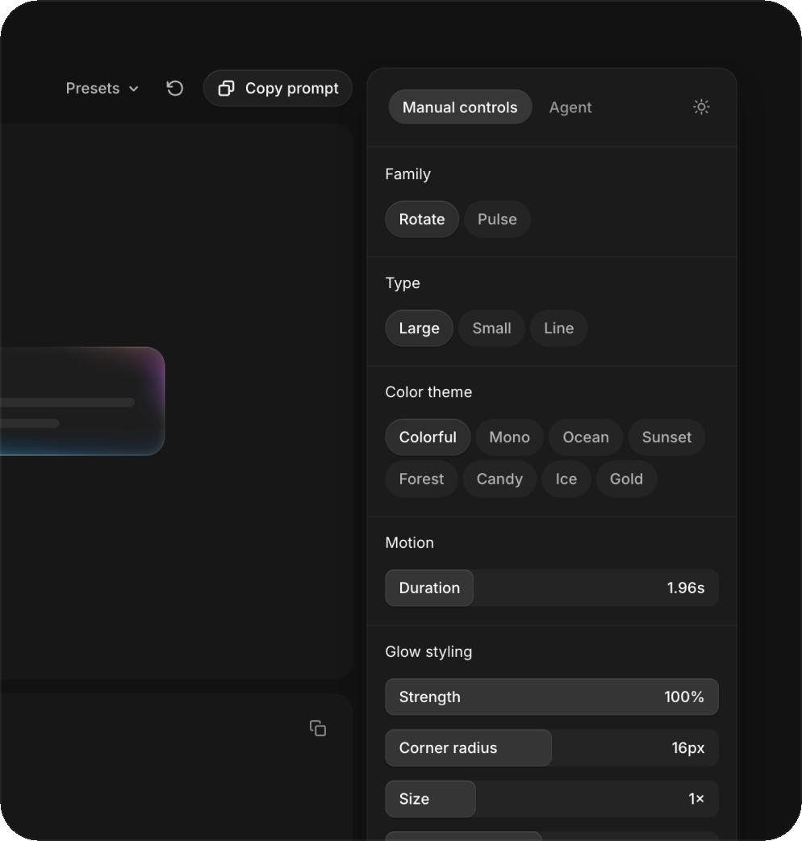
Task: Select the Candy color theme
Action: 499,479
